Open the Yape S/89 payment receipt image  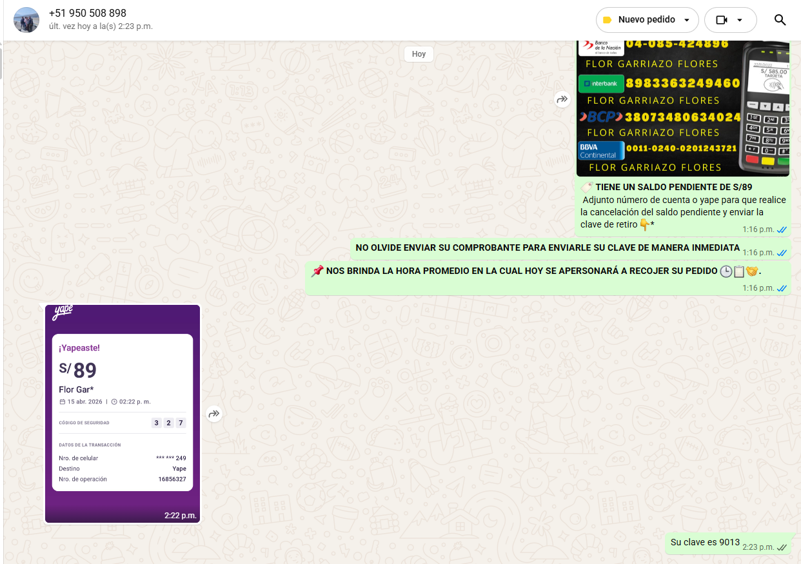point(123,413)
